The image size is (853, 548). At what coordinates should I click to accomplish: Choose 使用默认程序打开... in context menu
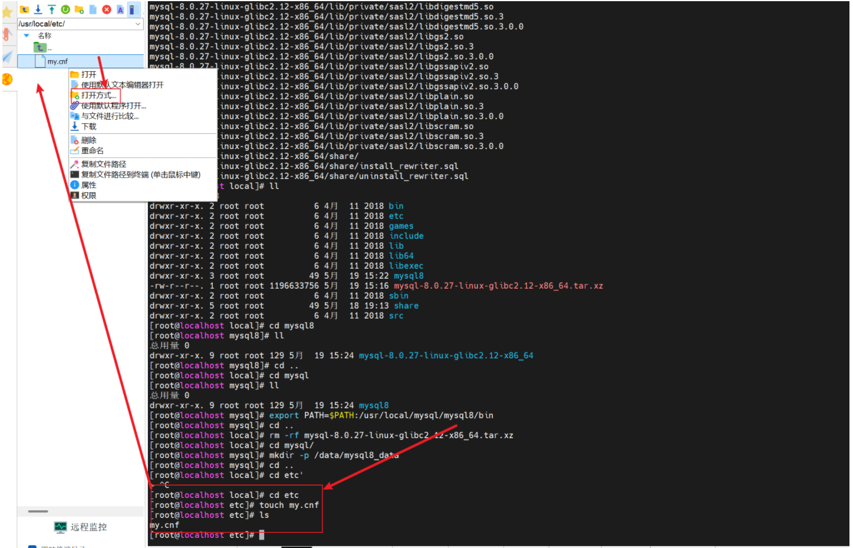[113, 106]
